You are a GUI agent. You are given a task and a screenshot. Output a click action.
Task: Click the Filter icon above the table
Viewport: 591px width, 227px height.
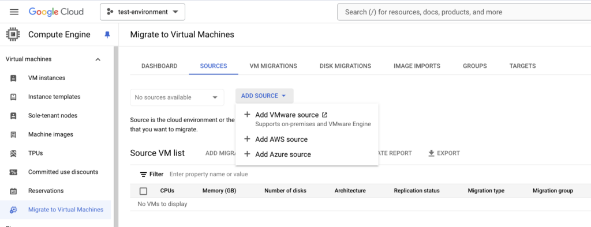(x=143, y=175)
